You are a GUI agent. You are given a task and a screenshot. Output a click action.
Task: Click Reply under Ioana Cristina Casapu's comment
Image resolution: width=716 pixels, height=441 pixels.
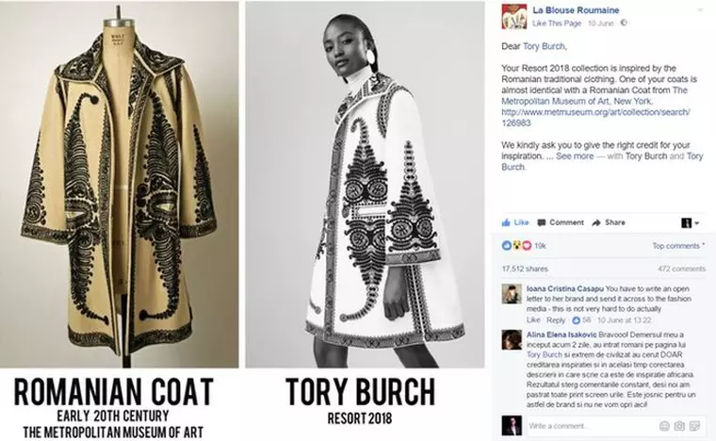(x=556, y=319)
